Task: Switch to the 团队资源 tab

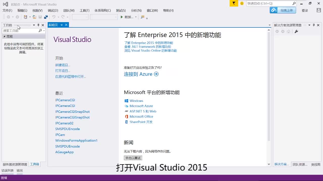Action: pyautogui.click(x=300, y=165)
